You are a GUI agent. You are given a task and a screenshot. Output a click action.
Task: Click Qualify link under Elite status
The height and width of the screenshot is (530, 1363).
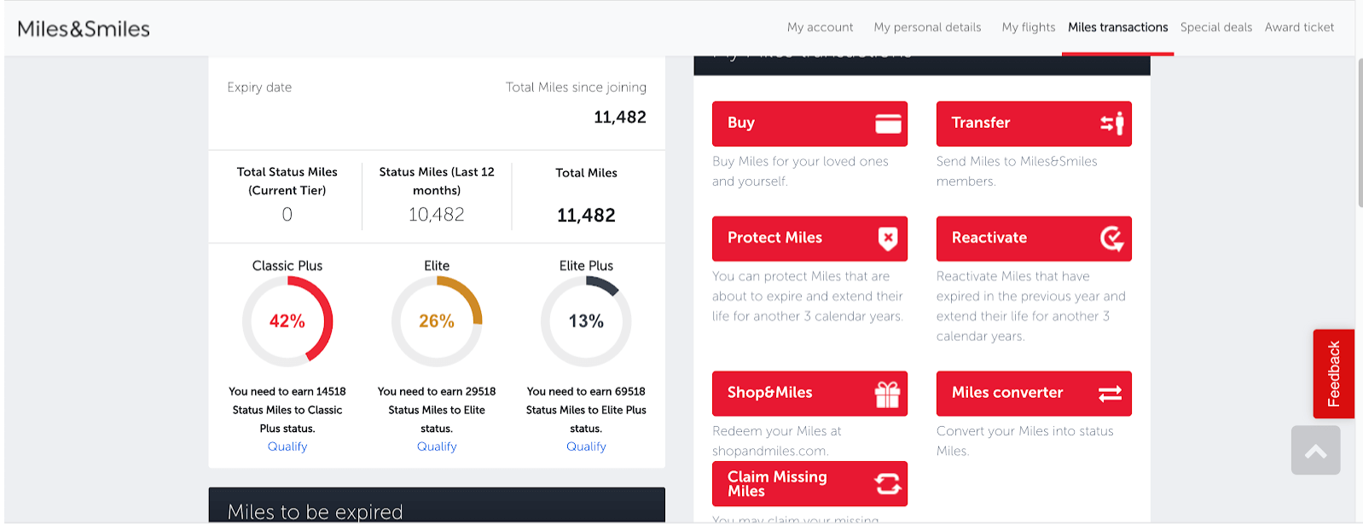point(437,446)
